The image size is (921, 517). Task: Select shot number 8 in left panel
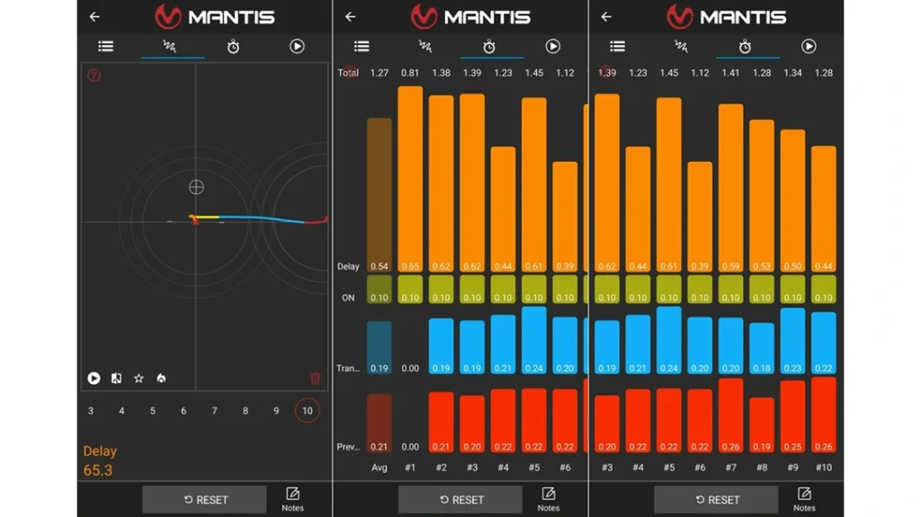point(246,411)
